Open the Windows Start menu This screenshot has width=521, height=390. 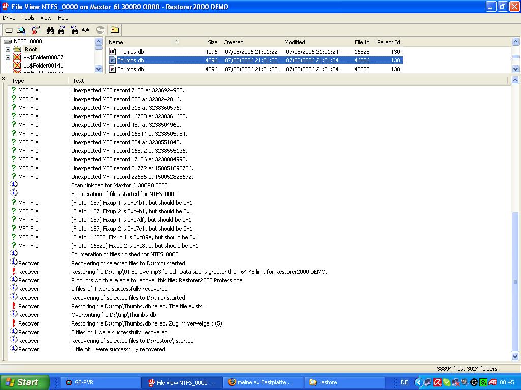pos(24,382)
